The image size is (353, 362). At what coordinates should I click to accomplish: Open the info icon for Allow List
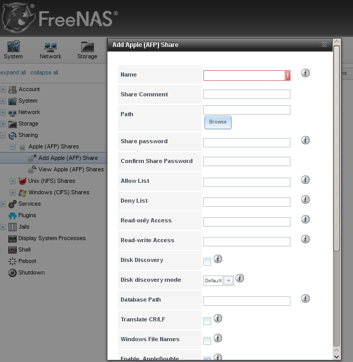[x=306, y=180]
